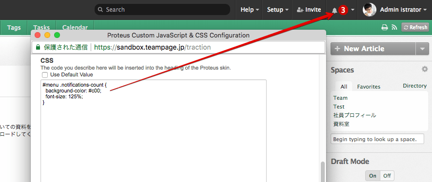
Task: Click the Invite button
Action: coord(309,10)
